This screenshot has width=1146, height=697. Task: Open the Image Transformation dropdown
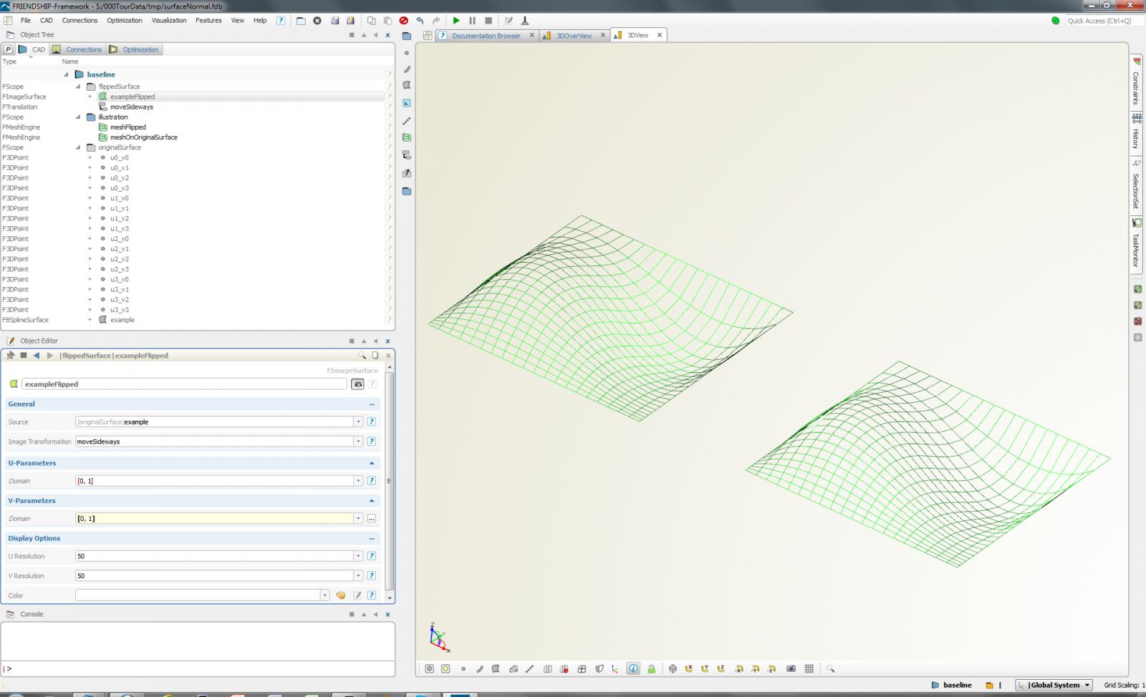pyautogui.click(x=358, y=442)
